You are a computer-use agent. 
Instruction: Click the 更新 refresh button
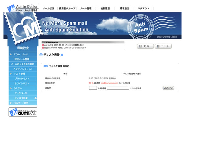[x=145, y=46]
